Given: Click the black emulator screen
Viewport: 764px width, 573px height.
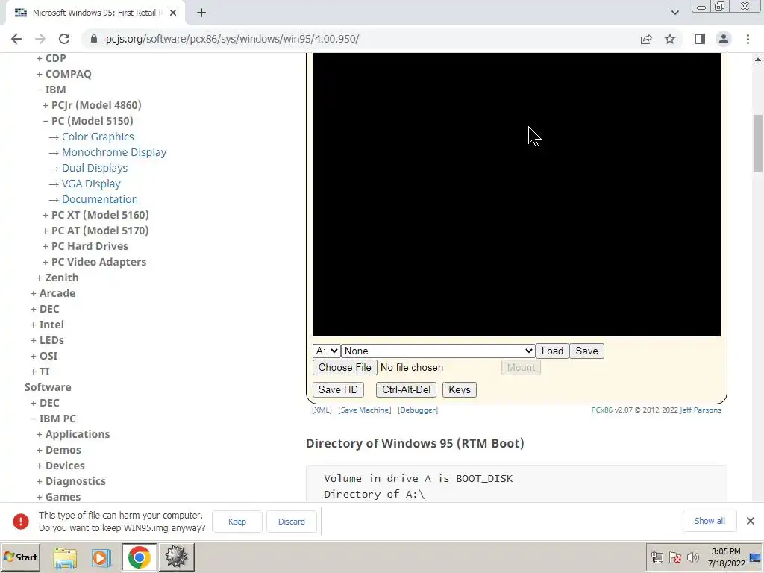Looking at the screenshot, I should (x=516, y=195).
